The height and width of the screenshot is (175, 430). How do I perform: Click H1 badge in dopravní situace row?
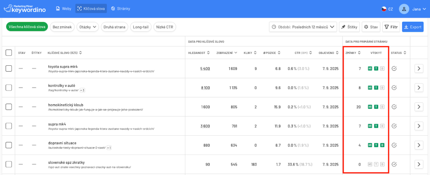click(370, 145)
